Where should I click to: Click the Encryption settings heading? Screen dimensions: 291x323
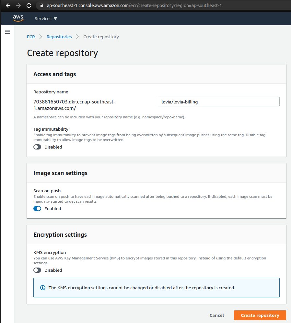[x=60, y=234]
